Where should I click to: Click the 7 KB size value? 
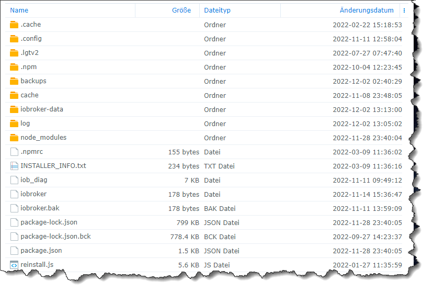192,181
